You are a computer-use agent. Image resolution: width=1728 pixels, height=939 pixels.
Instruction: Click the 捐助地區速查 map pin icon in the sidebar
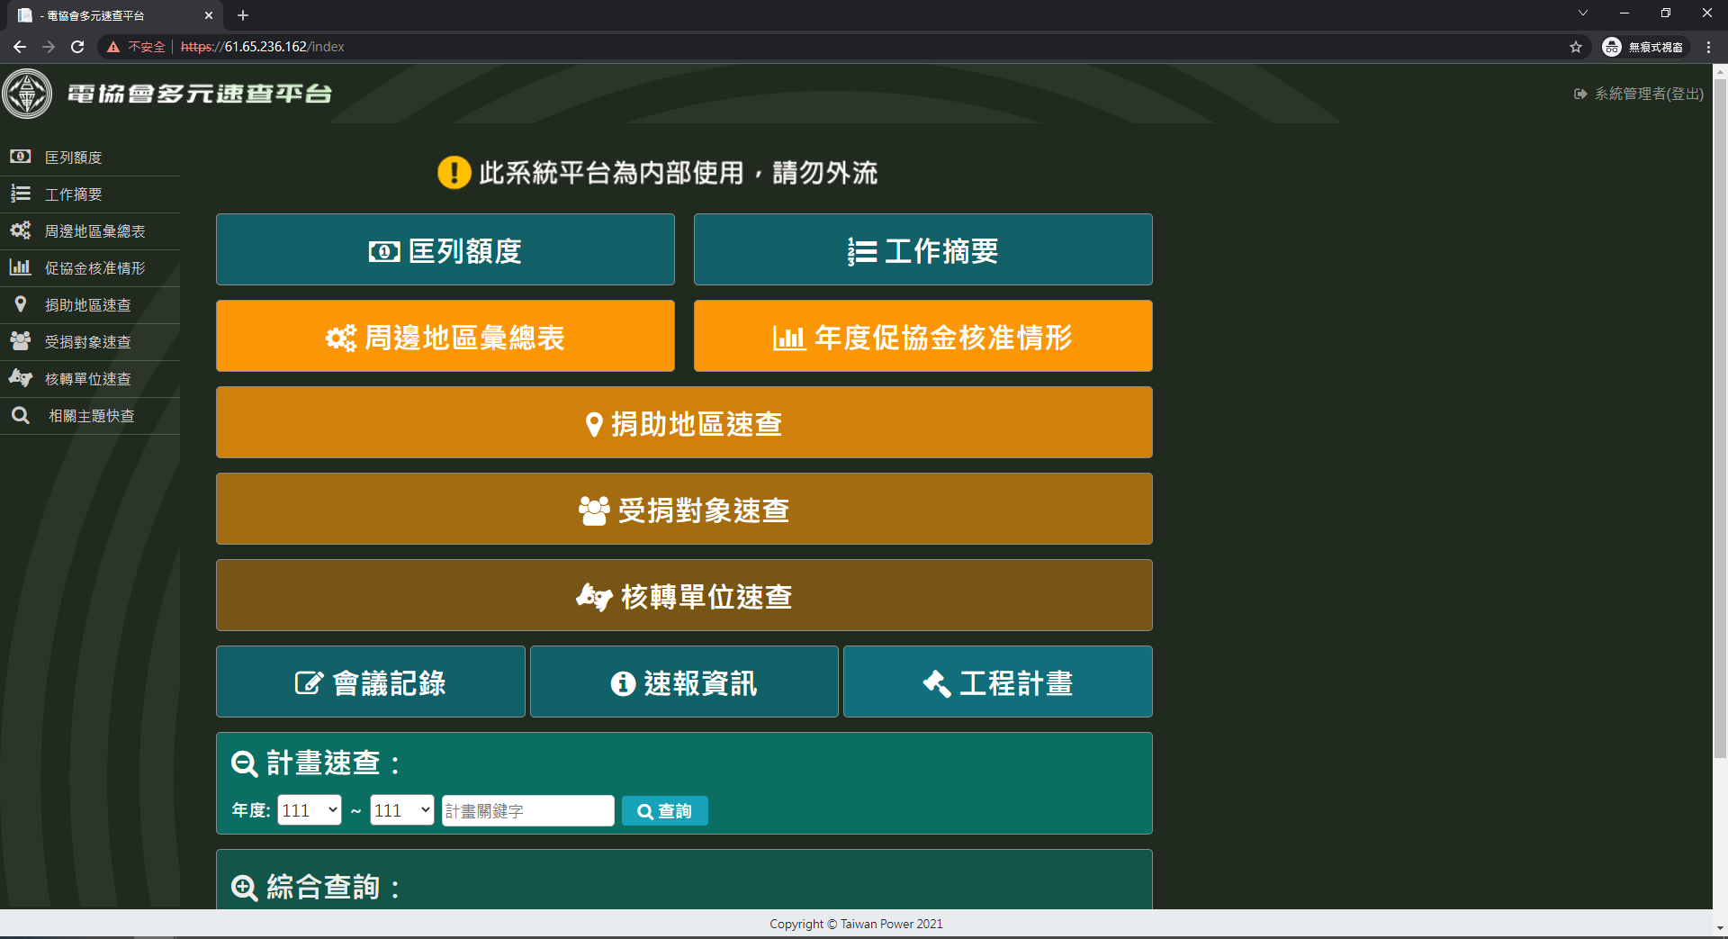[x=21, y=304]
